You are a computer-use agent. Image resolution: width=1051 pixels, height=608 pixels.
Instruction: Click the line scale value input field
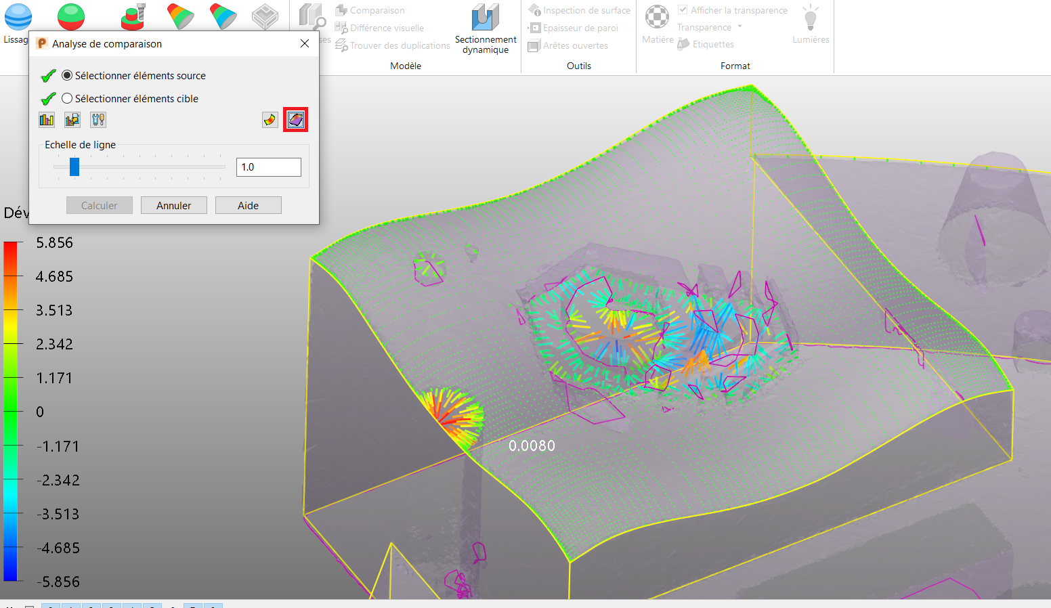(268, 167)
